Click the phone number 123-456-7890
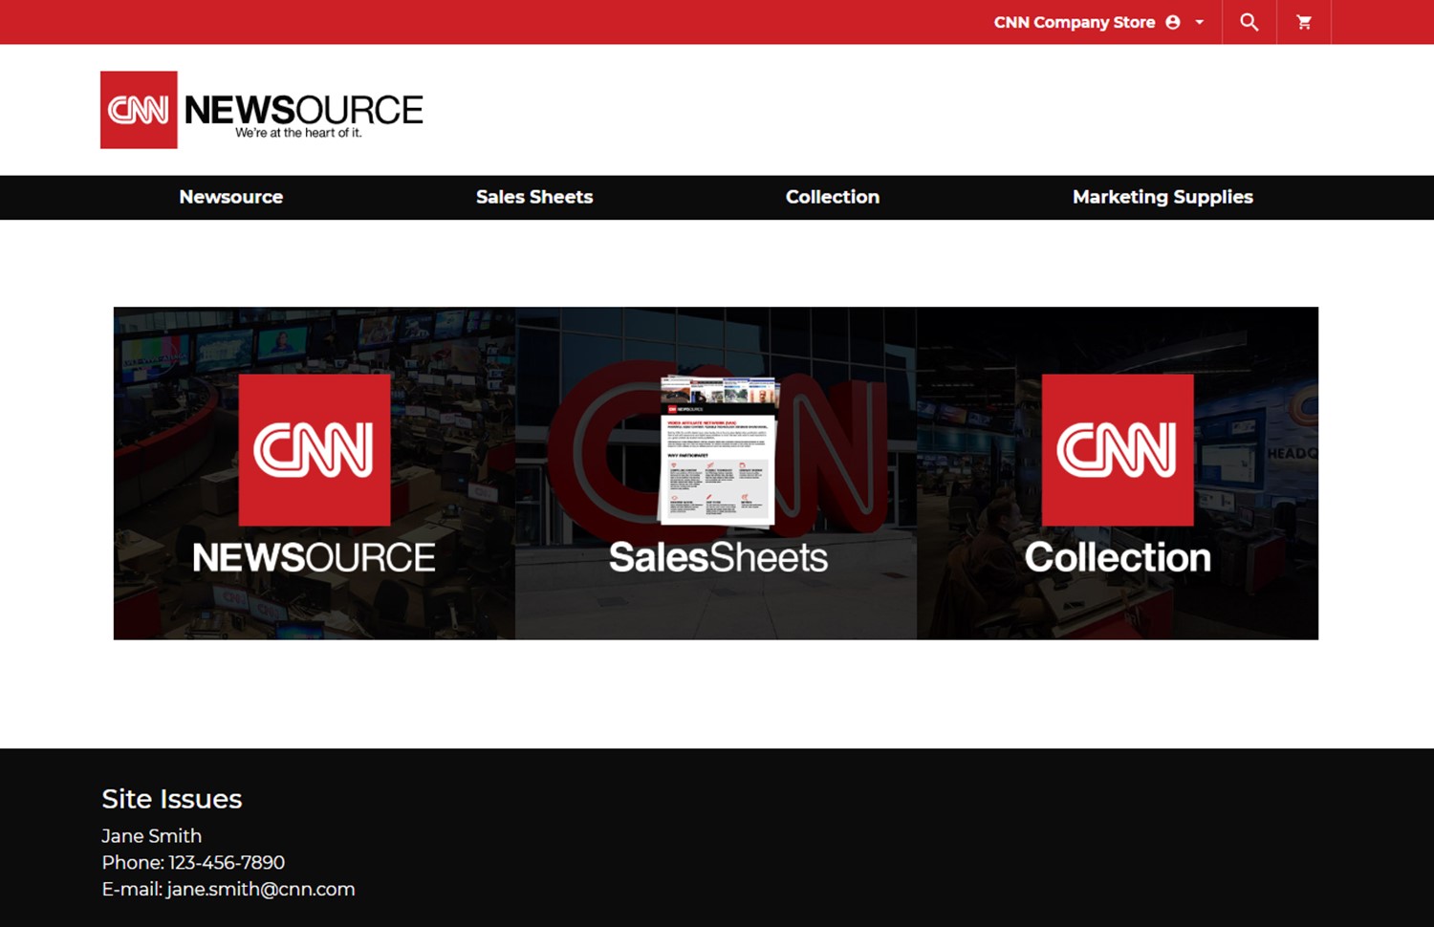Screen dimensions: 1434x927 pyautogui.click(x=227, y=862)
